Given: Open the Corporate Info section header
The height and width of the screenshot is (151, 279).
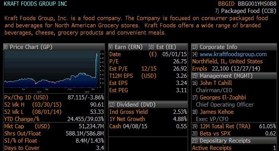Looking at the screenshot, I should pos(234,47).
